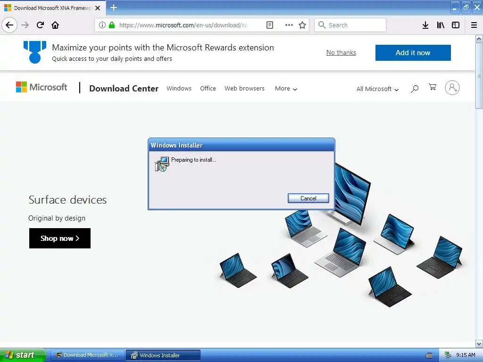Select the Download Microsoft XNA Framework tab
The width and height of the screenshot is (483, 362).
52,8
